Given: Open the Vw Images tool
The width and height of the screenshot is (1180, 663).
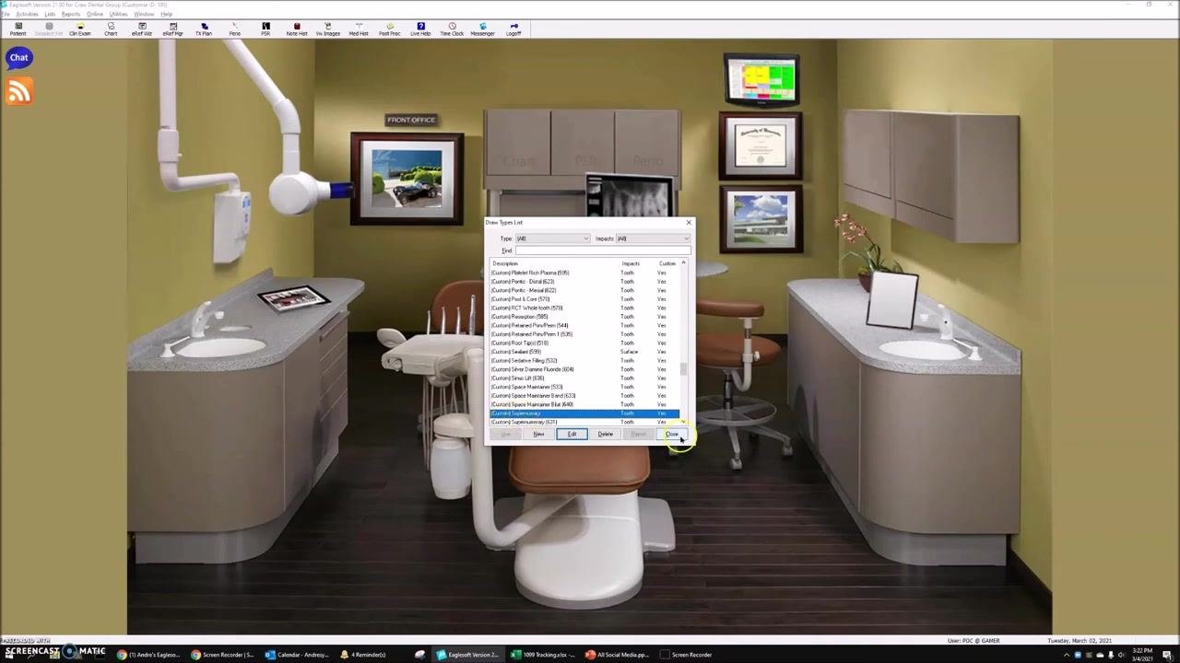Looking at the screenshot, I should coord(327,29).
